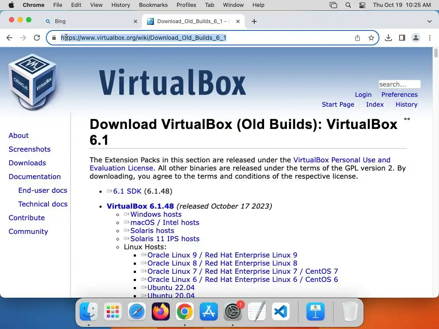Open the Apple menu
Image resolution: width=439 pixels, height=329 pixels.
[x=11, y=5]
